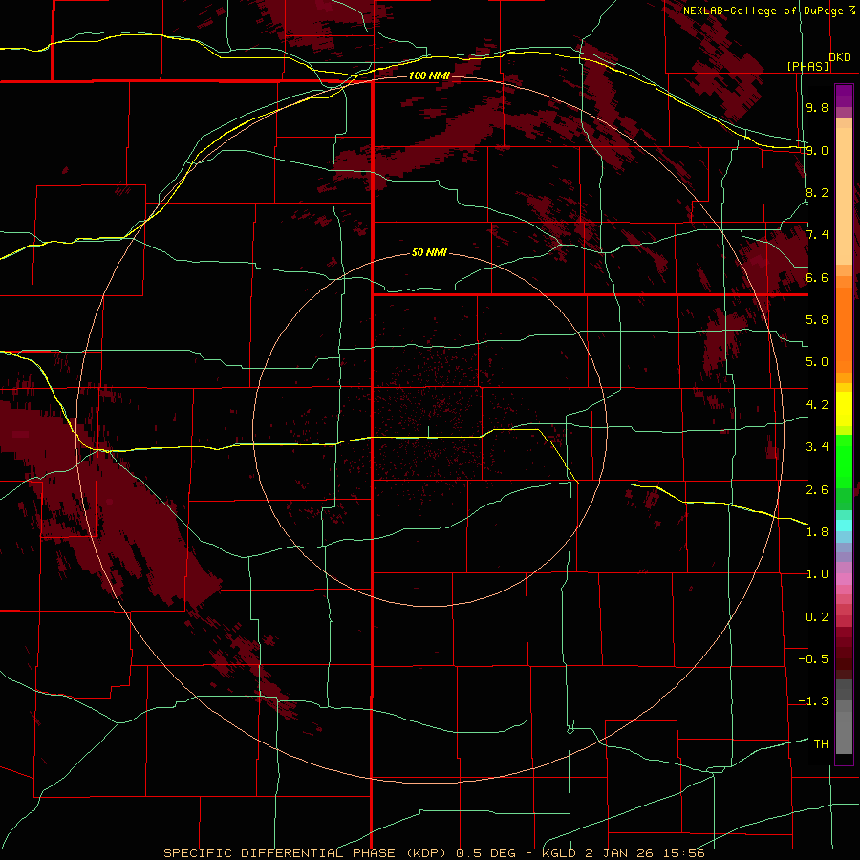
Task: Click the 50 NMI range ring label
Action: pos(429,252)
